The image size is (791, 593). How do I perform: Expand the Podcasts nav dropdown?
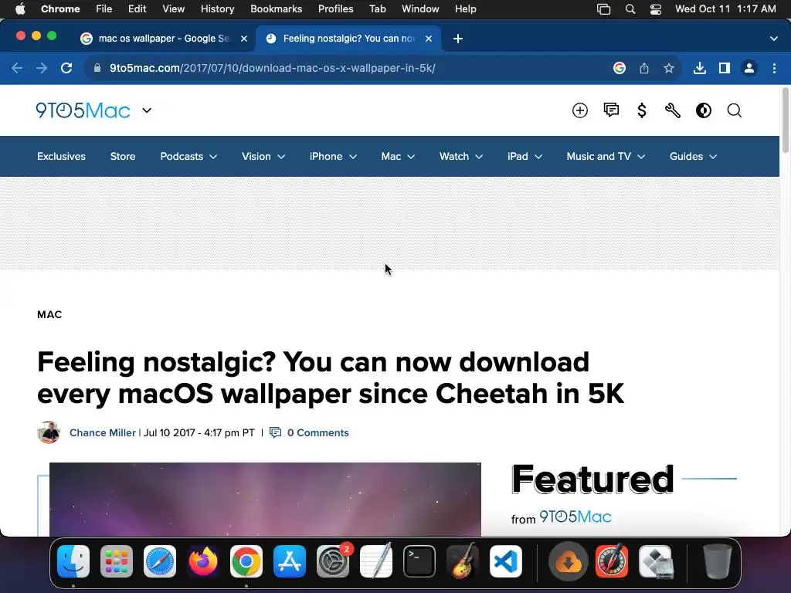pos(188,156)
